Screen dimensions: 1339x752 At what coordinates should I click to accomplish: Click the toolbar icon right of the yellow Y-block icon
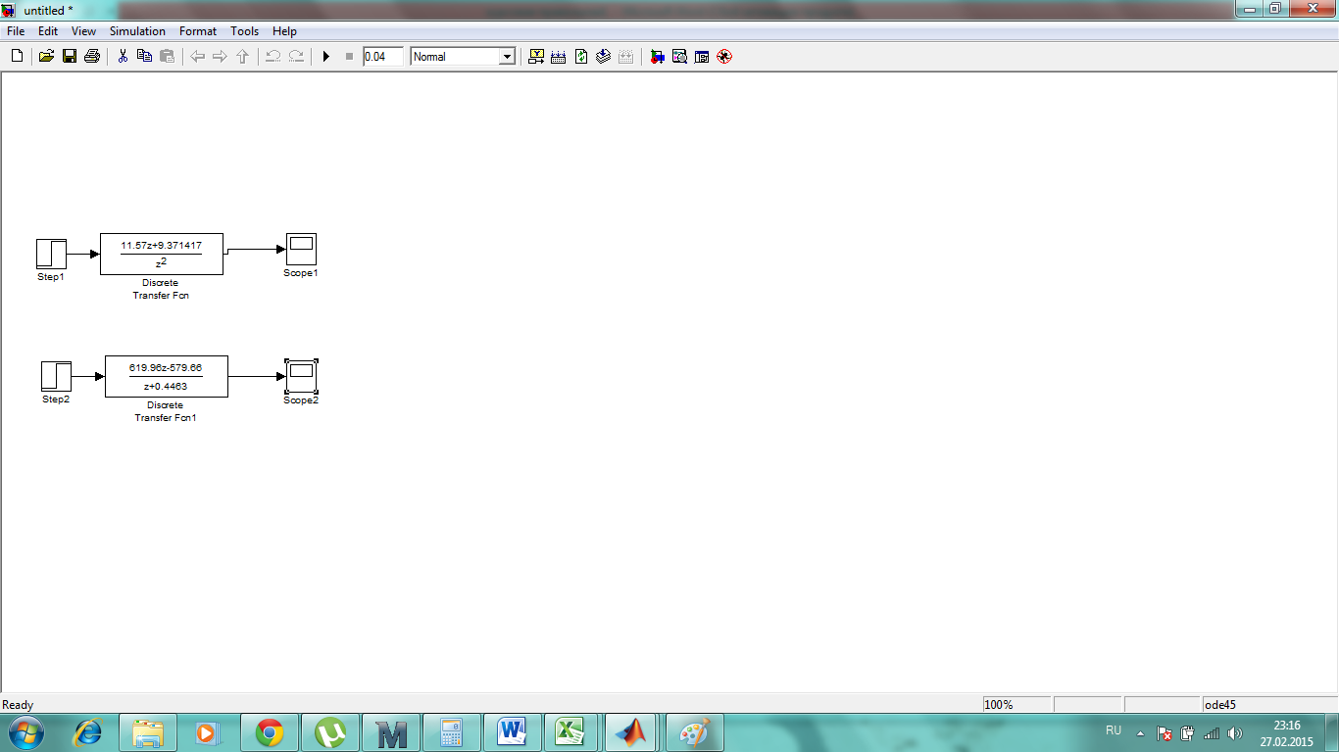click(559, 57)
